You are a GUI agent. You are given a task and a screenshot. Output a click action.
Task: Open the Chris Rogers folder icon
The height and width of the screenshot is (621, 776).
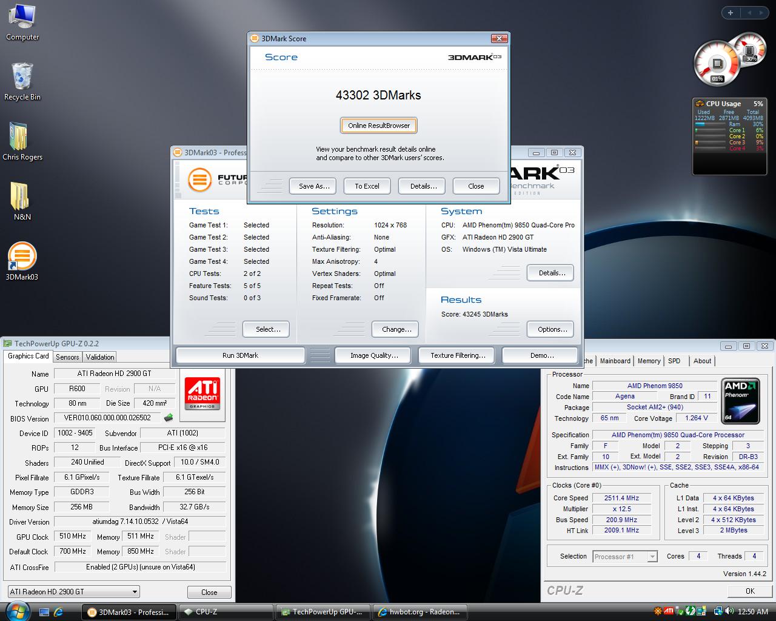click(x=22, y=141)
